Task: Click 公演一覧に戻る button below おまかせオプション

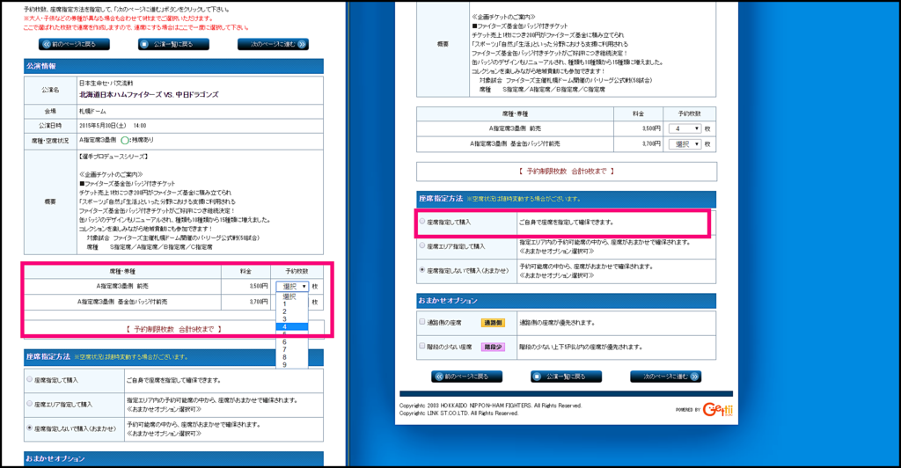Action: click(566, 377)
